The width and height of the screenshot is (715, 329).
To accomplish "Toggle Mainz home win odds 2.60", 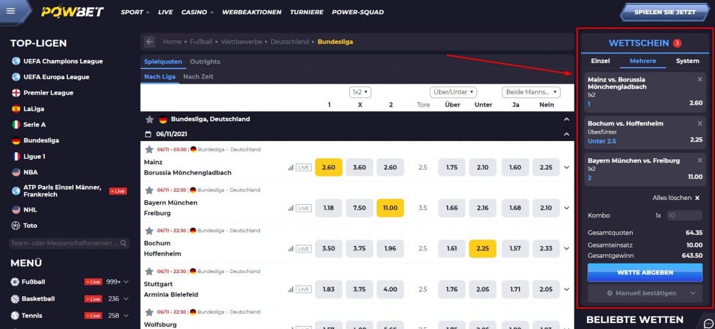I will pyautogui.click(x=328, y=167).
